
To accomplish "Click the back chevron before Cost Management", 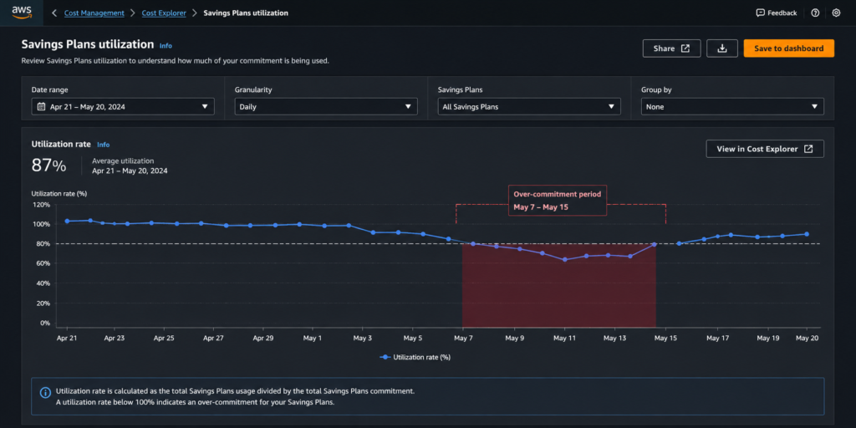I will 54,13.
